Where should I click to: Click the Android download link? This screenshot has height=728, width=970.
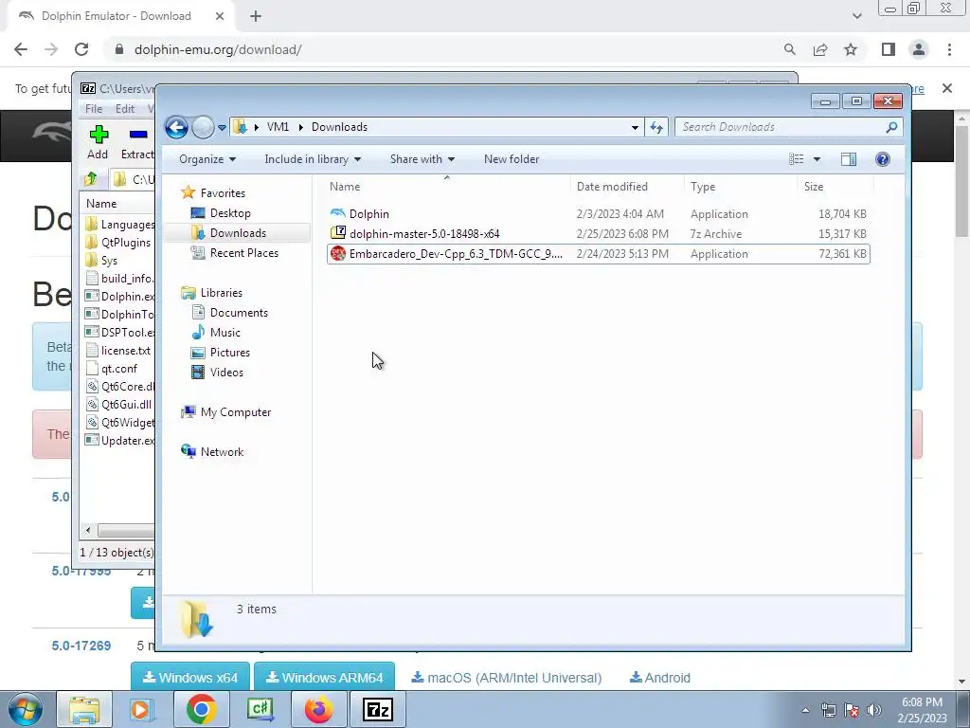660,678
